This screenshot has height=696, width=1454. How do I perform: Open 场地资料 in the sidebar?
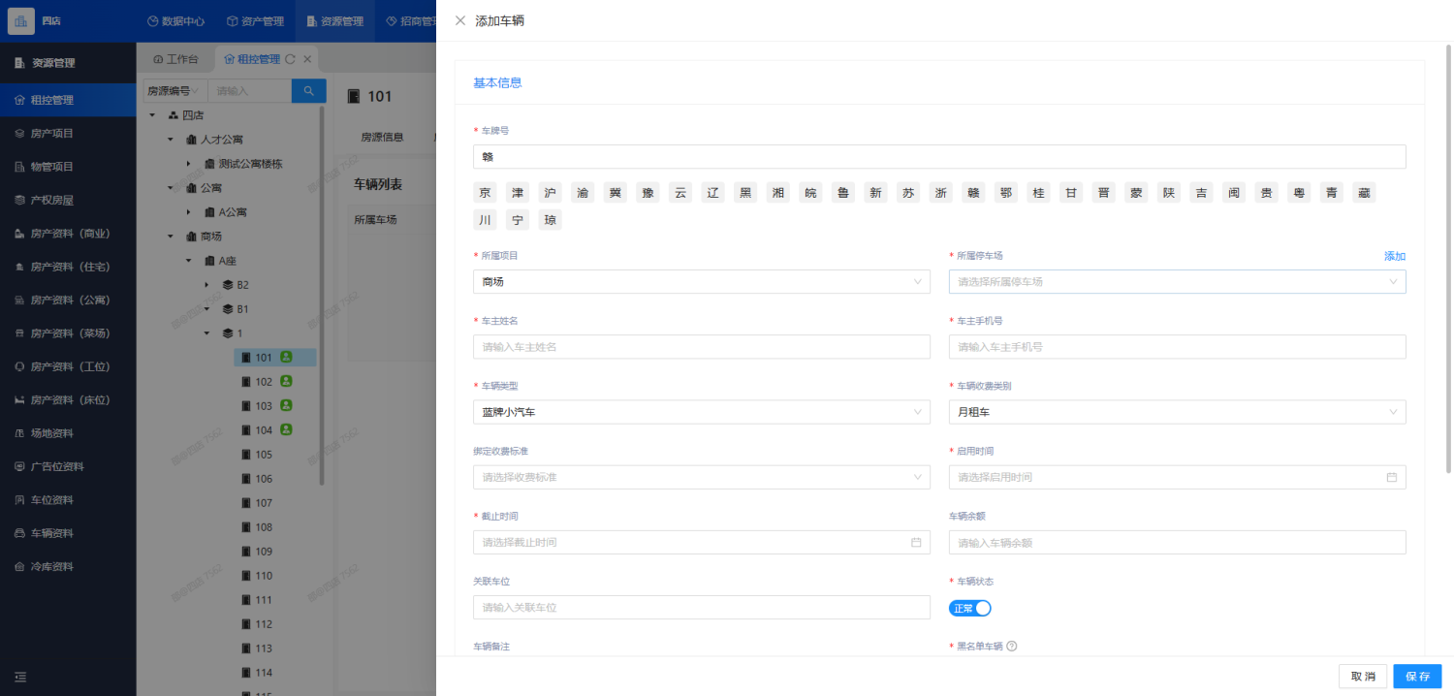(68, 433)
